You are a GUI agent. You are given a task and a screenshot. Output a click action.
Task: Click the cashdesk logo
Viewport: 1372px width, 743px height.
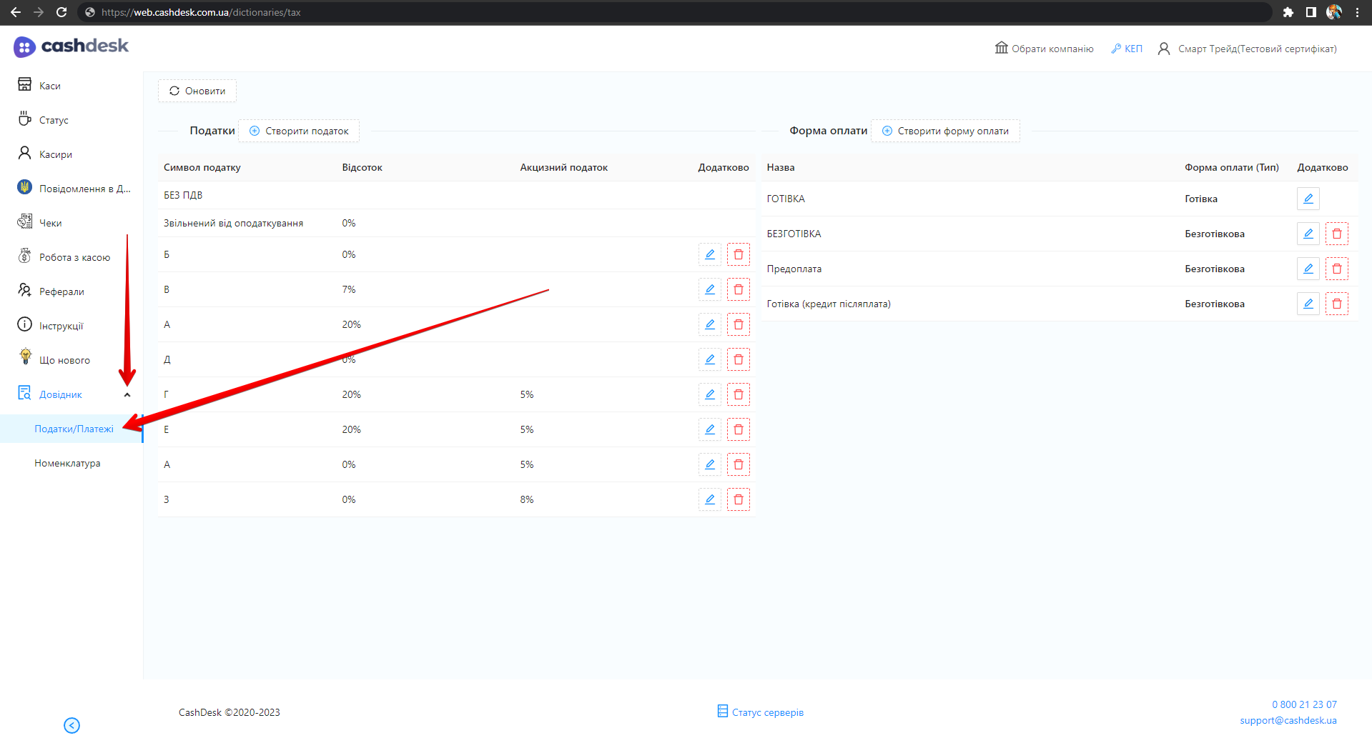click(71, 46)
